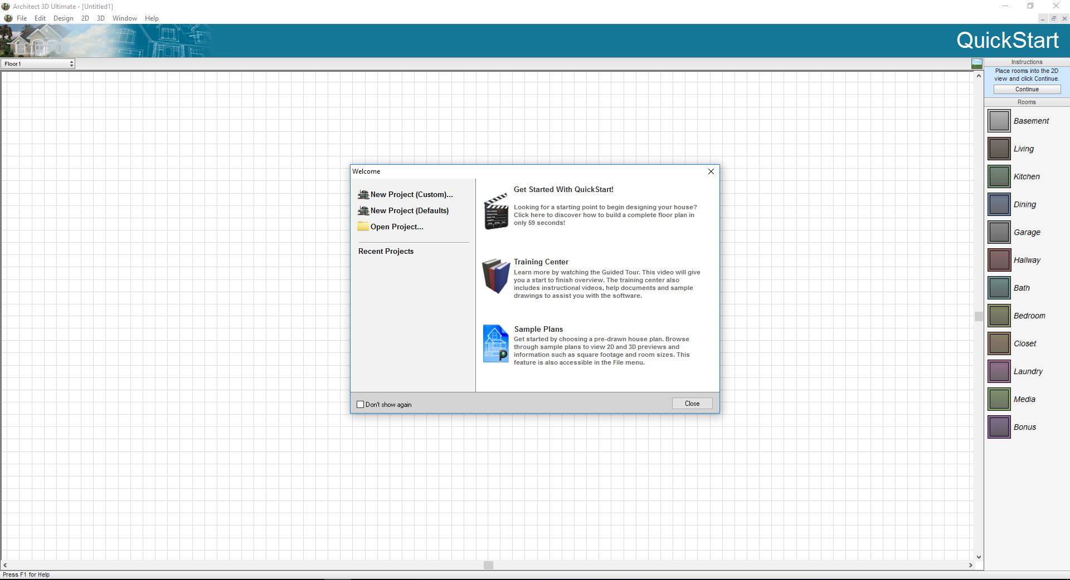Open the 3D menu
Viewport: 1070px width, 580px height.
point(101,18)
